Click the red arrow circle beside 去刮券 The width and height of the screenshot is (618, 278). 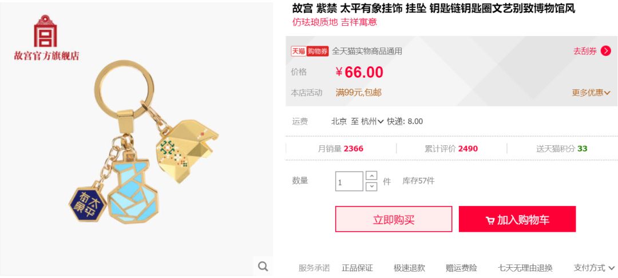[x=605, y=51]
